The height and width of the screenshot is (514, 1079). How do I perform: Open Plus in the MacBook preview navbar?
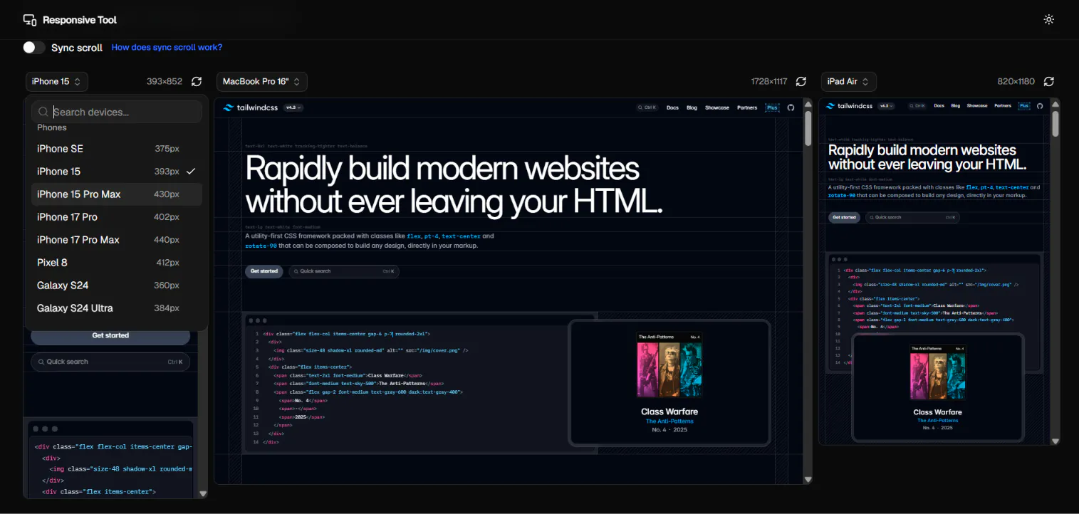[x=772, y=107]
